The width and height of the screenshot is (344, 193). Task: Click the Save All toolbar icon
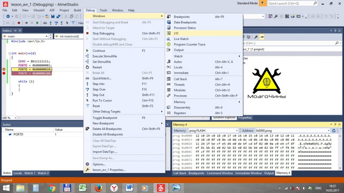58,16
